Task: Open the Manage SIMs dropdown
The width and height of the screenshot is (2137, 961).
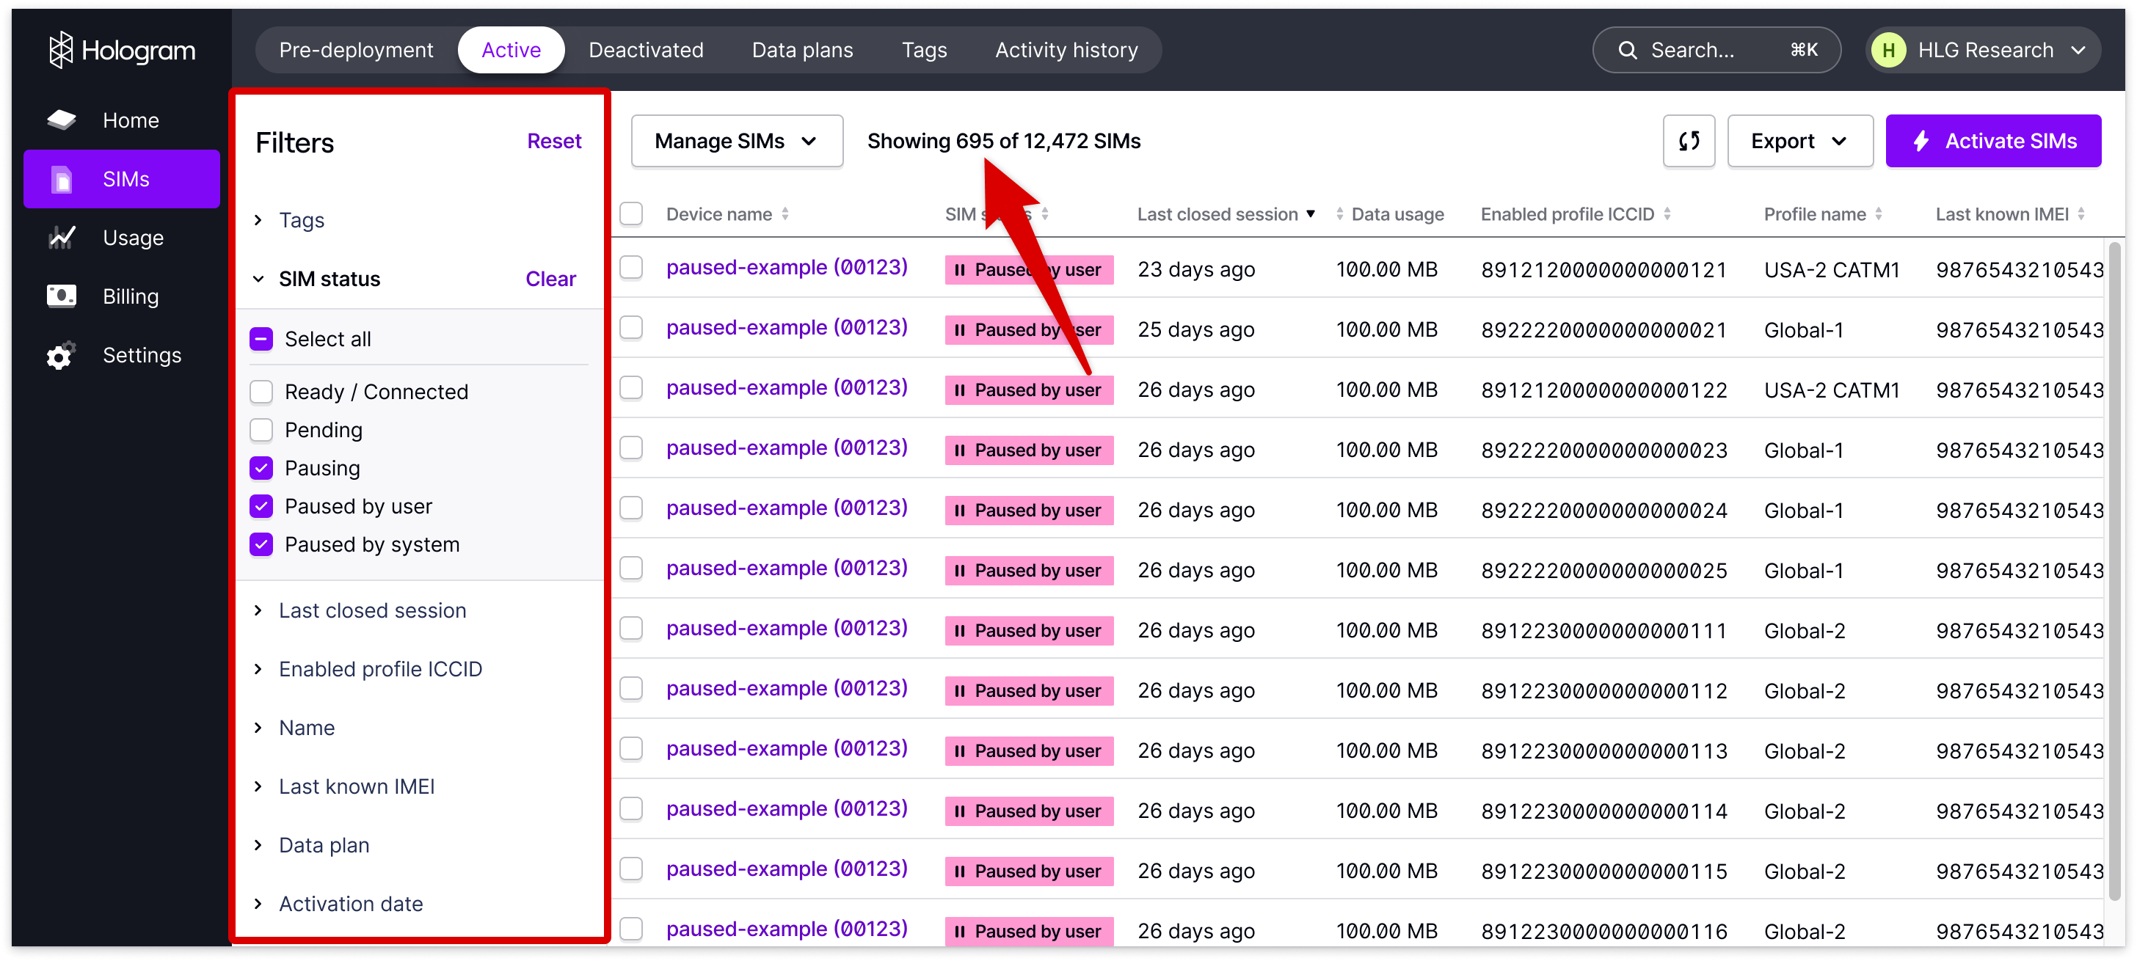Action: click(736, 141)
